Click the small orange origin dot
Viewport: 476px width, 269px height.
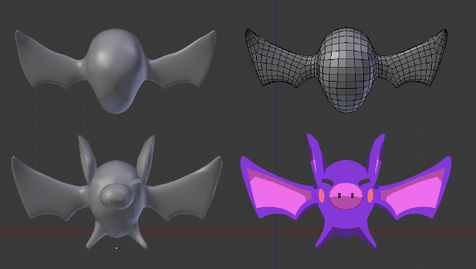click(116, 249)
